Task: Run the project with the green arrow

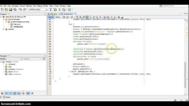Action: click(60, 9)
